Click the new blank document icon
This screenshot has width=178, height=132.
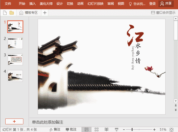(x=5, y=13)
